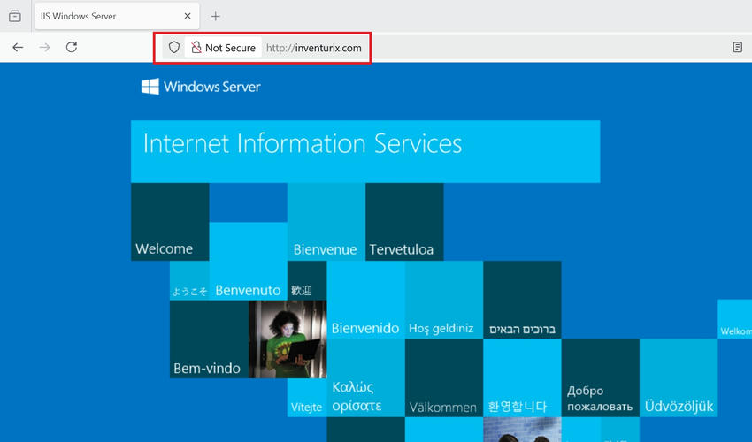
Task: Close the IIS Windows Server tab
Action: tap(188, 16)
